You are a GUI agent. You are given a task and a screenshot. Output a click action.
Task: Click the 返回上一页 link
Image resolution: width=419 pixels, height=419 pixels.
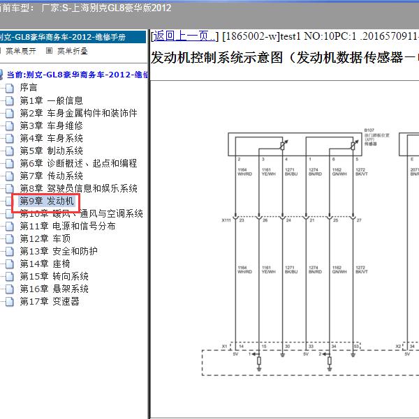pos(184,36)
